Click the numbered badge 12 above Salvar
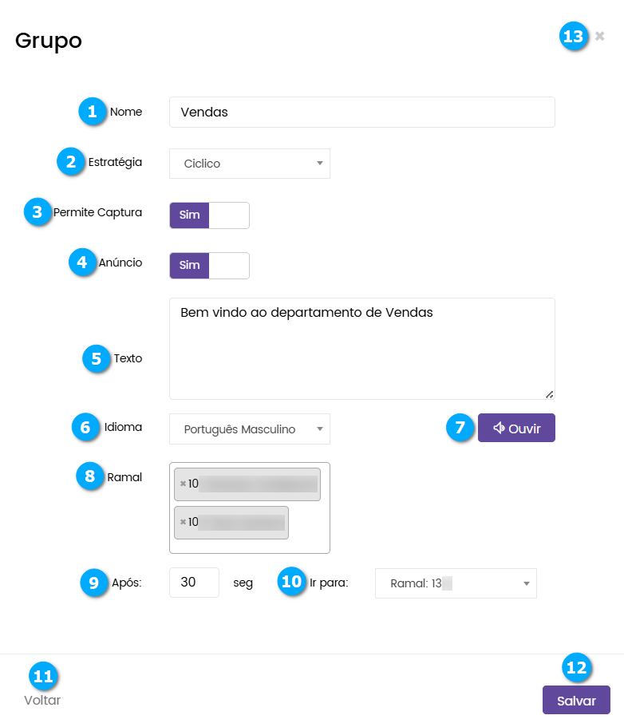624x727 pixels. [576, 667]
